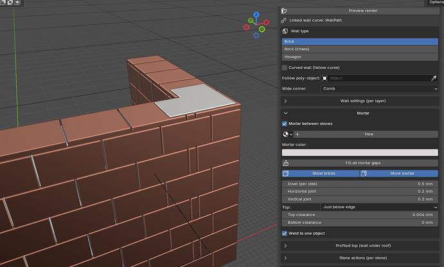
Task: Click the Top clearance value field
Action: 360,215
